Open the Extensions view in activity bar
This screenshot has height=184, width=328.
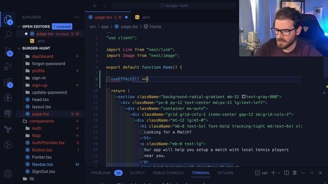[x=8, y=83]
